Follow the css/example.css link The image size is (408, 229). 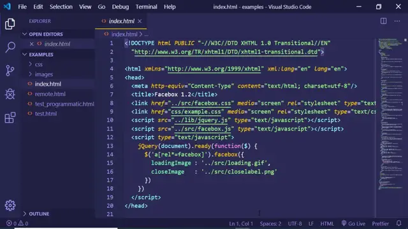point(196,112)
